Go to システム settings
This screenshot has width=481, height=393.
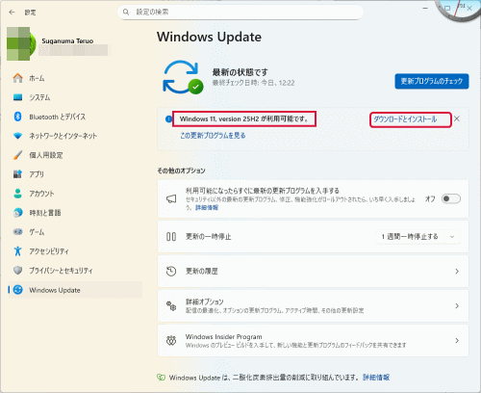(75, 97)
